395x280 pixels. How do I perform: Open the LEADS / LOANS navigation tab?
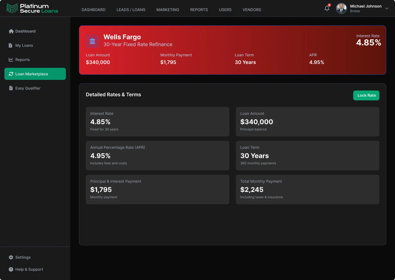[x=131, y=10]
